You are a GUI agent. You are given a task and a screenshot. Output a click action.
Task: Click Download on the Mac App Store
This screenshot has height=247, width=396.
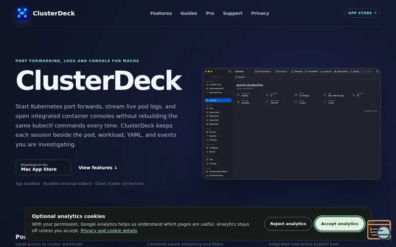(x=44, y=167)
